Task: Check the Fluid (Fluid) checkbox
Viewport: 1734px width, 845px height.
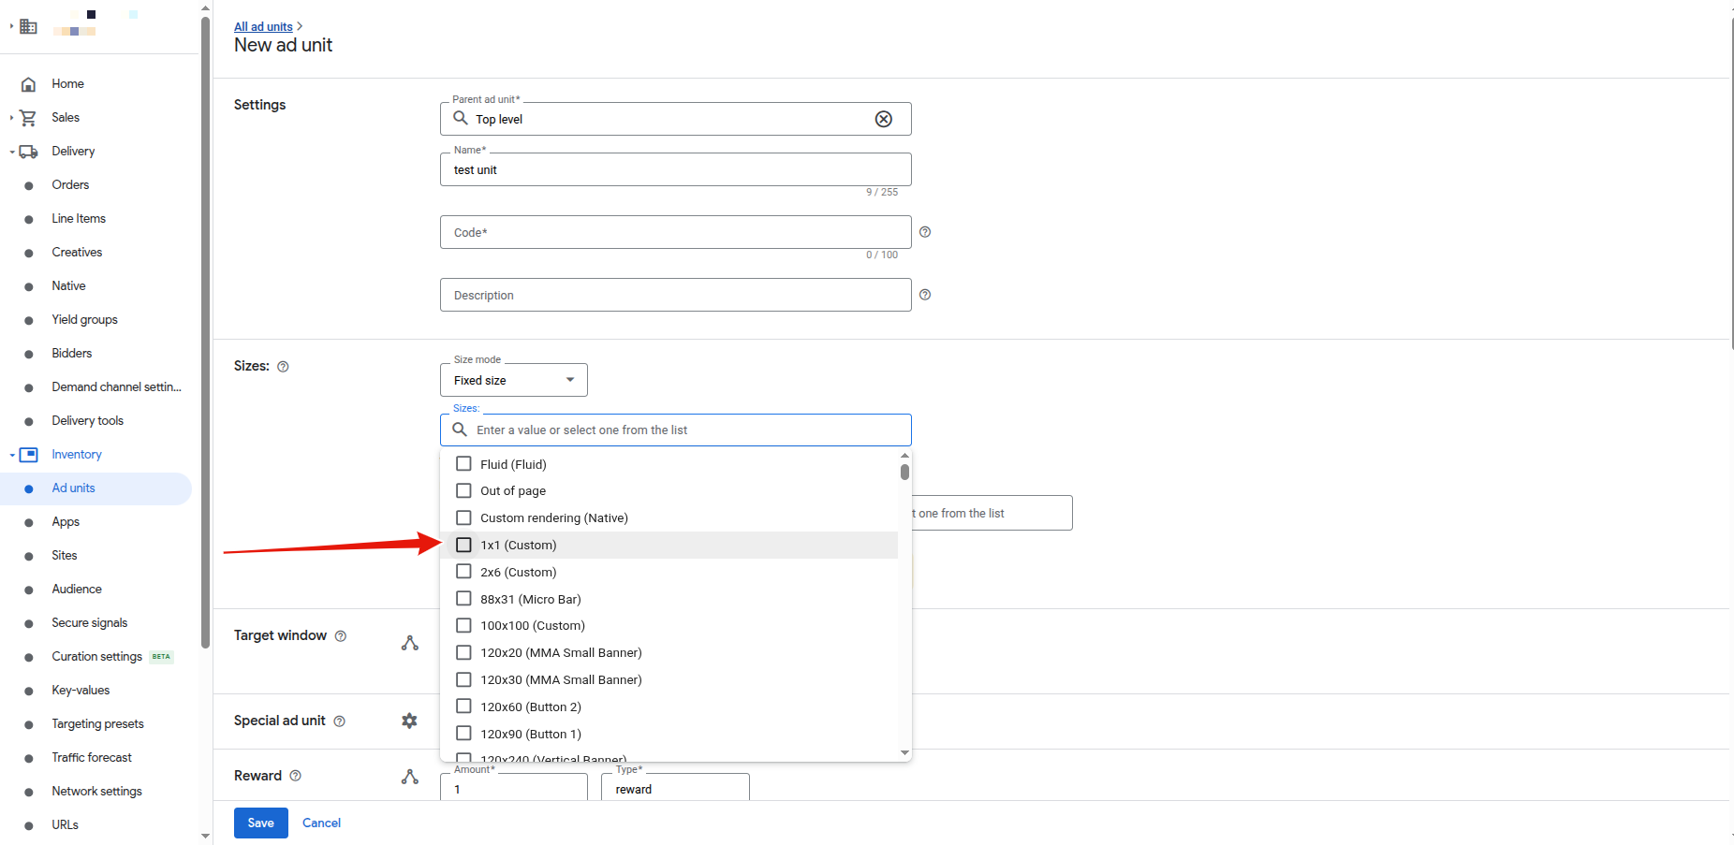Action: pyautogui.click(x=463, y=464)
